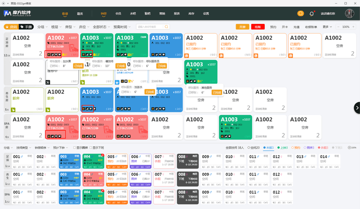This screenshot has height=209, width=360.
Task: Open the 库存 inventory tab
Action: pyautogui.click(x=191, y=13)
